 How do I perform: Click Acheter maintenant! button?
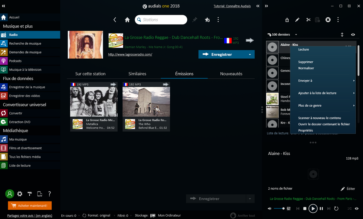[x=30, y=205]
